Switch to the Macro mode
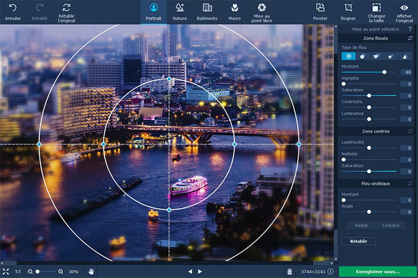This screenshot has width=418, height=278. click(x=234, y=12)
